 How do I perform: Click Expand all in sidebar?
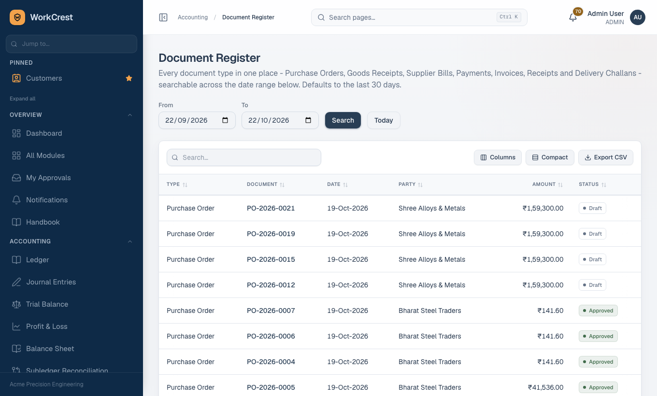(x=23, y=99)
